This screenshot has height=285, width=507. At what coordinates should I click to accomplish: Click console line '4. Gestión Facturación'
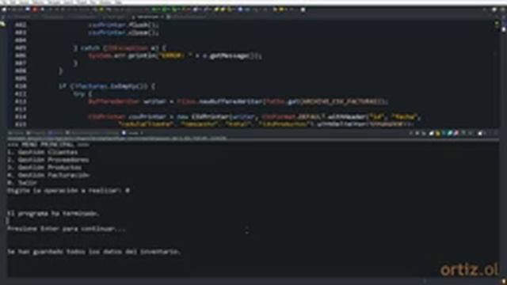tap(48, 175)
